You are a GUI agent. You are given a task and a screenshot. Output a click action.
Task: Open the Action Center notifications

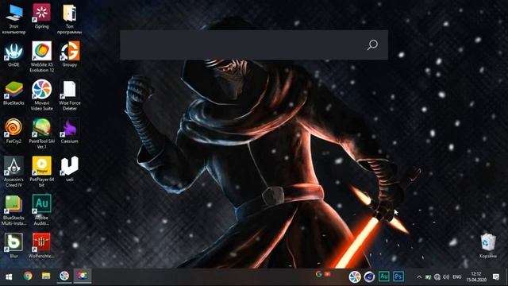(x=496, y=276)
